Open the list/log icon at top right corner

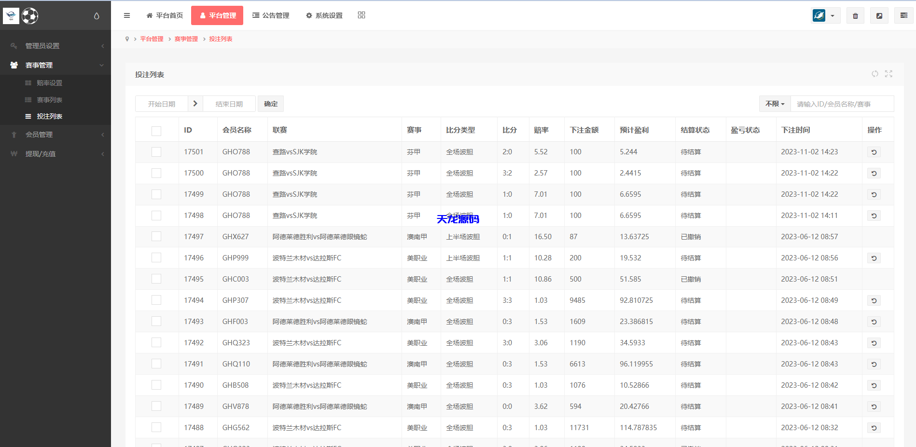pyautogui.click(x=903, y=15)
